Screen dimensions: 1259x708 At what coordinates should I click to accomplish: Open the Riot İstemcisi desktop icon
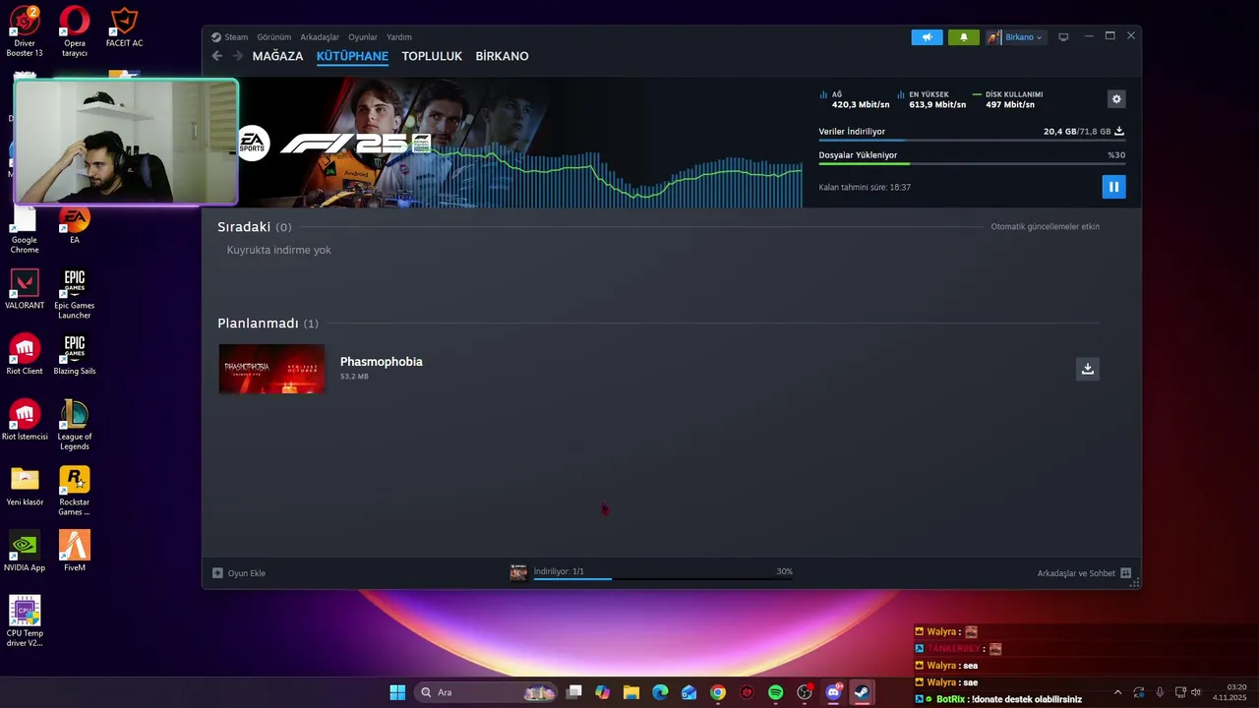coord(25,421)
